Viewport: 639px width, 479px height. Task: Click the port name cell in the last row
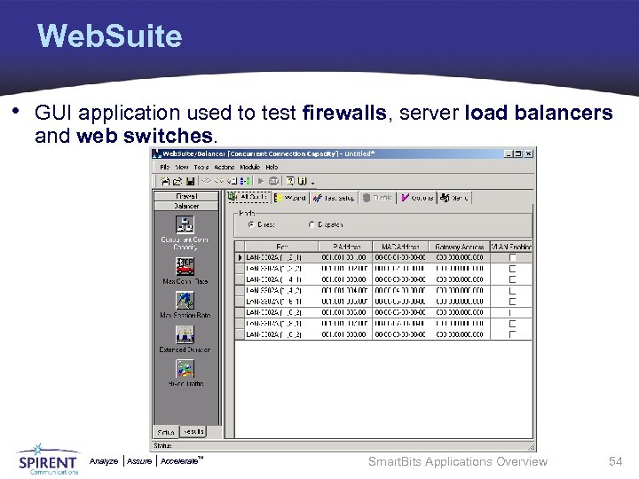click(x=281, y=334)
